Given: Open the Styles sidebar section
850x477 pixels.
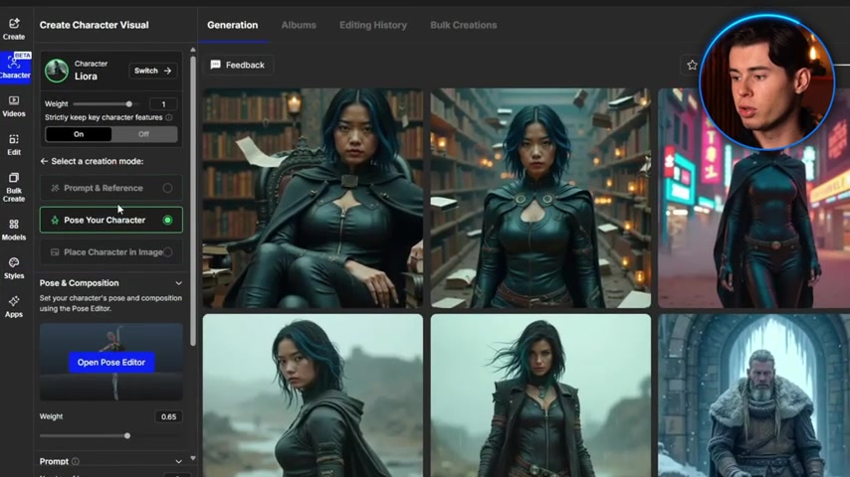Looking at the screenshot, I should click(14, 268).
